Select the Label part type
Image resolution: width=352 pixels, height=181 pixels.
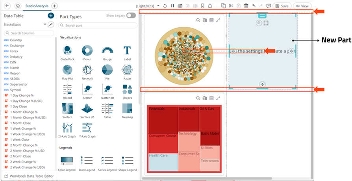[127, 53]
